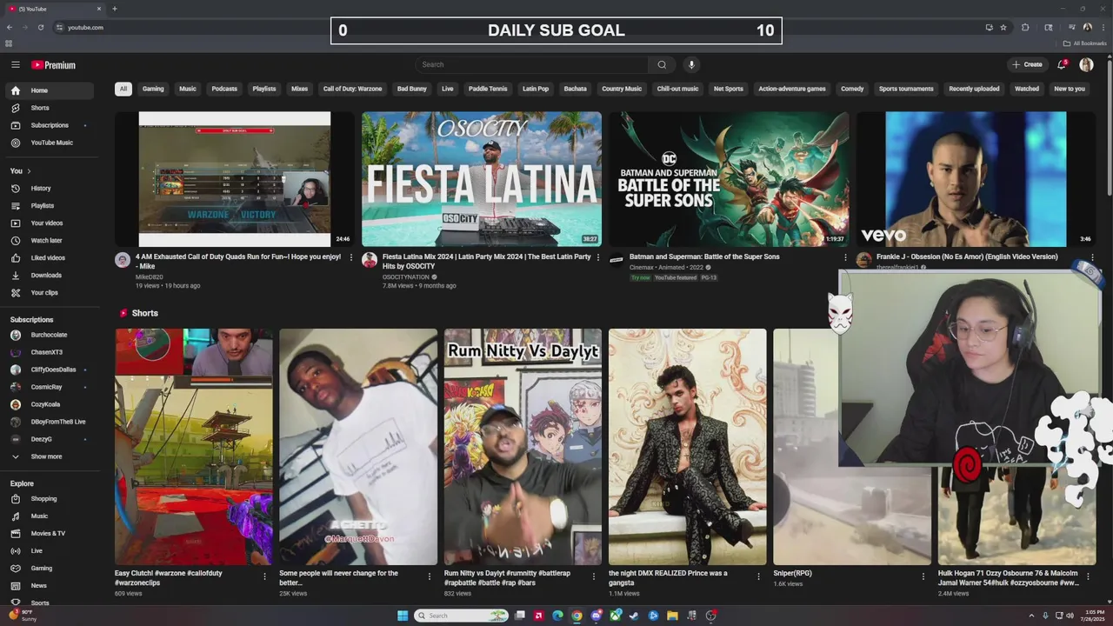Screen dimensions: 1113x626
Task: Open Movies & TV in Explore
Action: (x=49, y=533)
